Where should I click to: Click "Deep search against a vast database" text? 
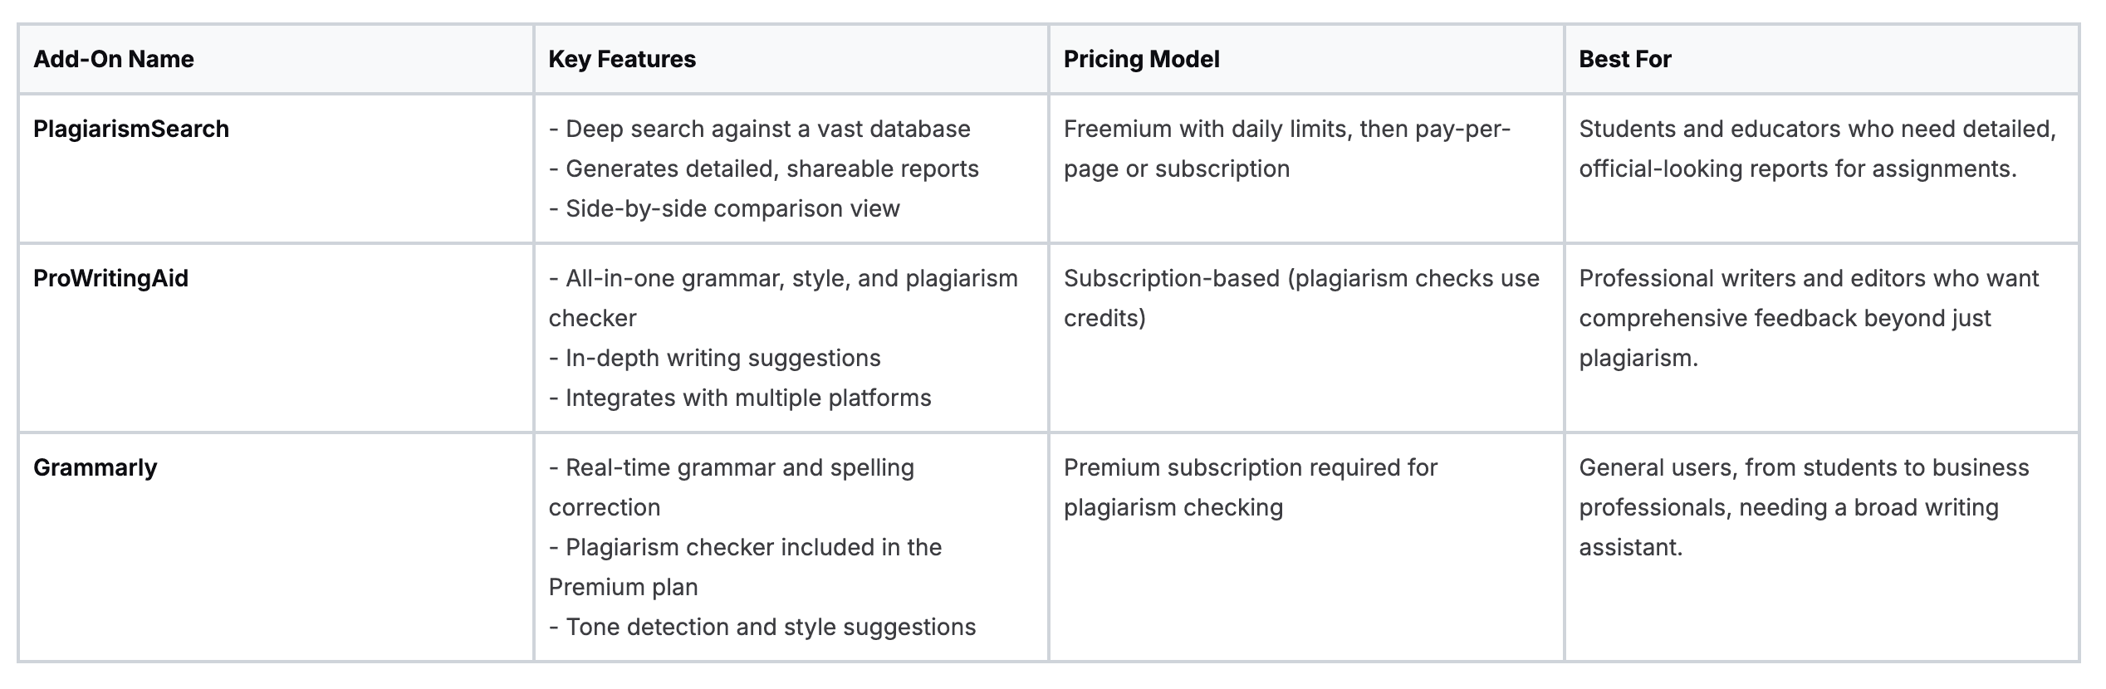click(x=767, y=129)
